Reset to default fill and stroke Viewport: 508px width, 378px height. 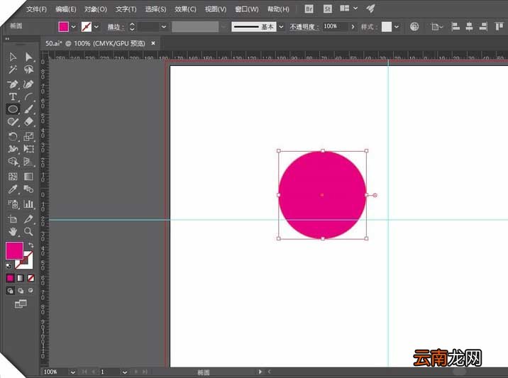click(x=9, y=266)
